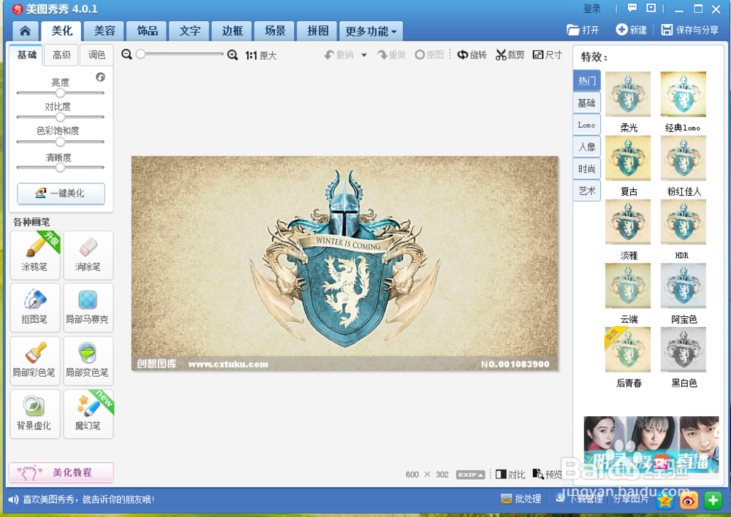Switch to the 场景 tab
Image resolution: width=731 pixels, height=517 pixels.
[275, 31]
